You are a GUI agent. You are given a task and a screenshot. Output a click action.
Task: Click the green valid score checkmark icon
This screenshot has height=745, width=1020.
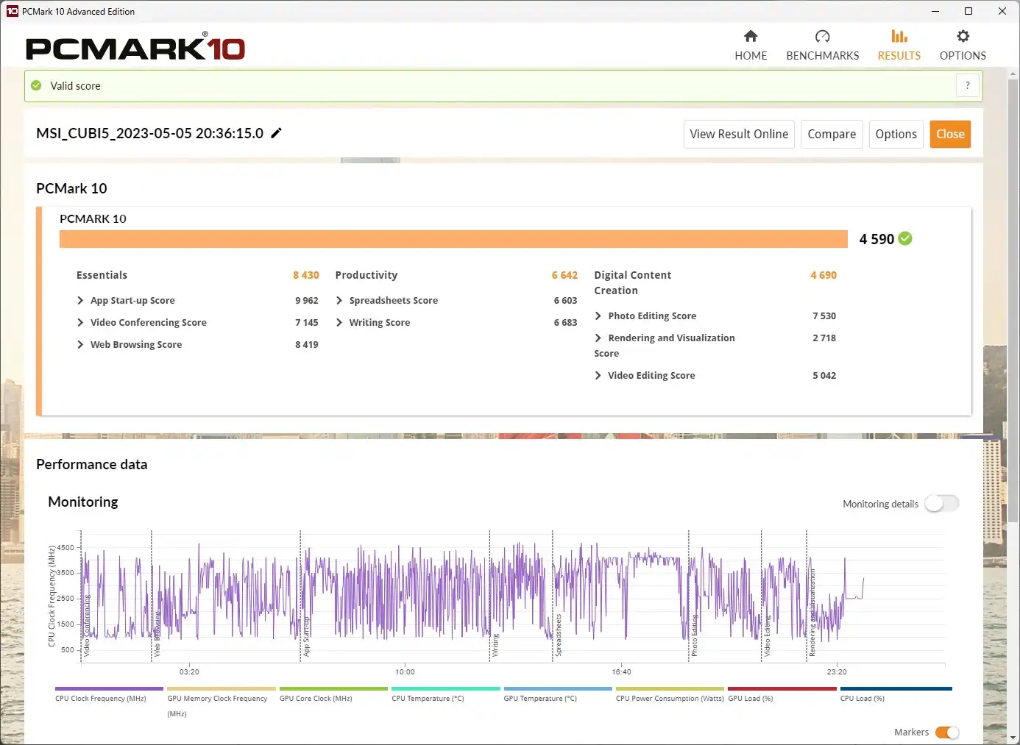36,85
